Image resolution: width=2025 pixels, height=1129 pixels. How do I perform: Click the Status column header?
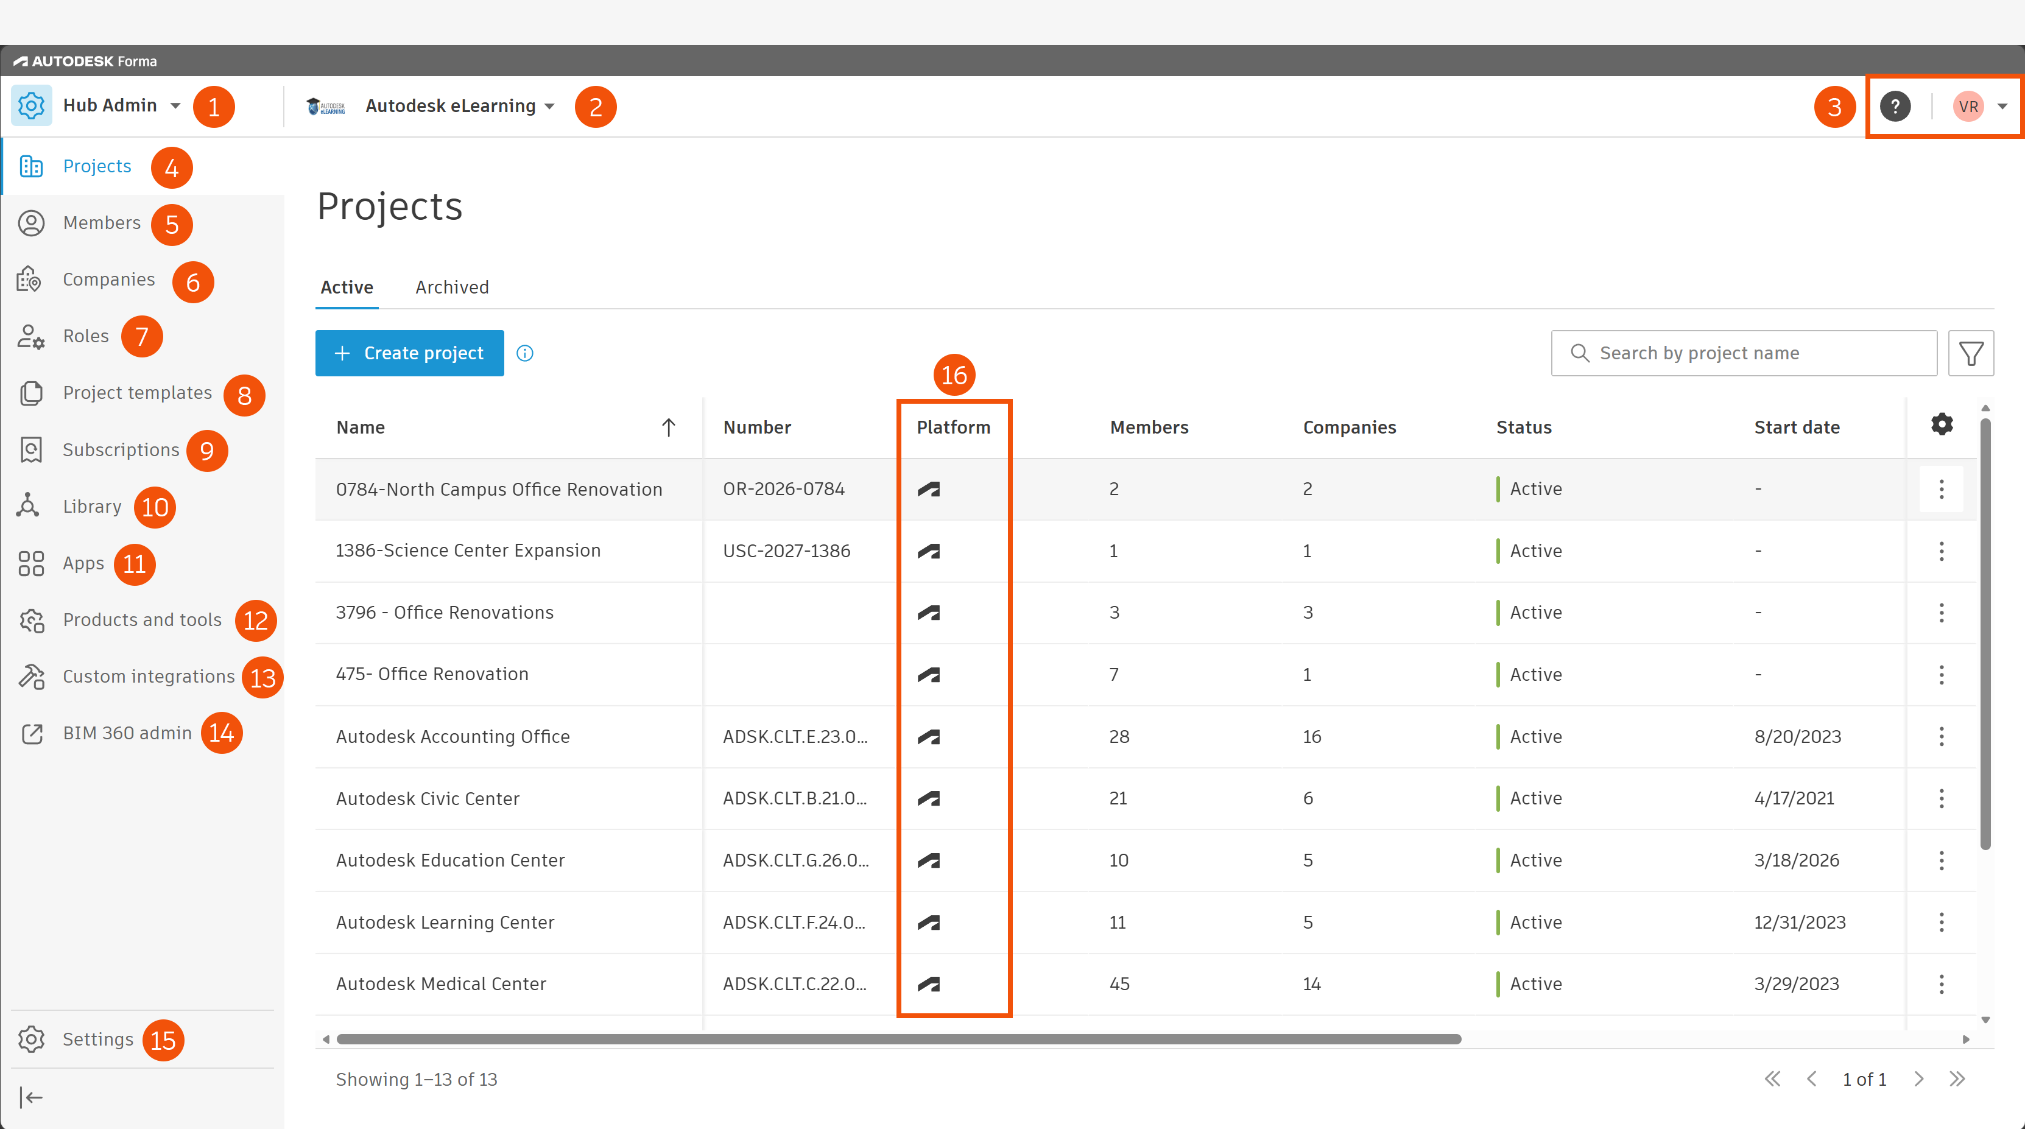(x=1523, y=427)
